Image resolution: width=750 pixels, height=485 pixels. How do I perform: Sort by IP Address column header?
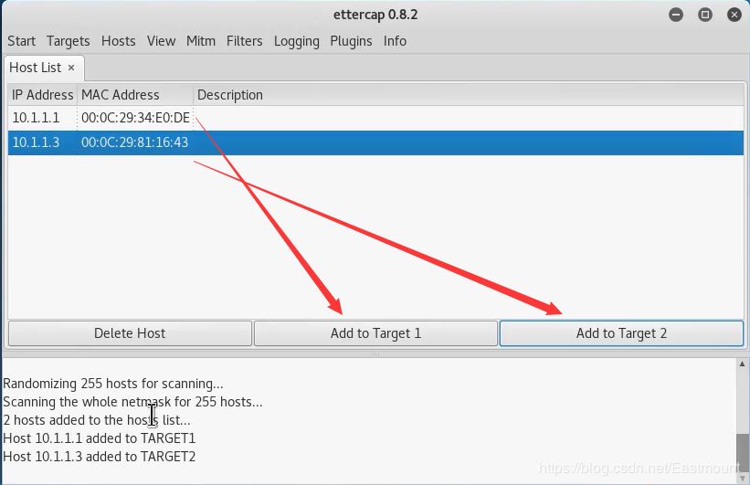(43, 95)
